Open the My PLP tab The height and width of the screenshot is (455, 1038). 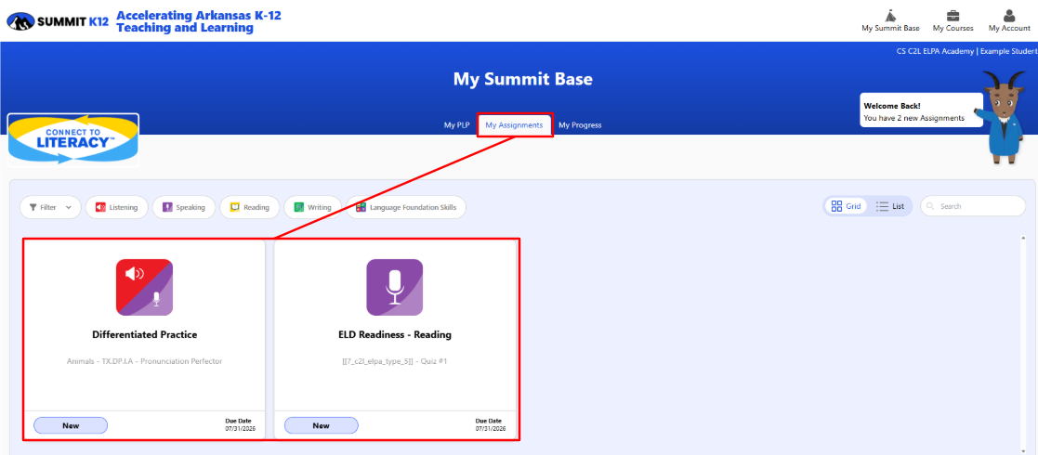pyautogui.click(x=455, y=125)
